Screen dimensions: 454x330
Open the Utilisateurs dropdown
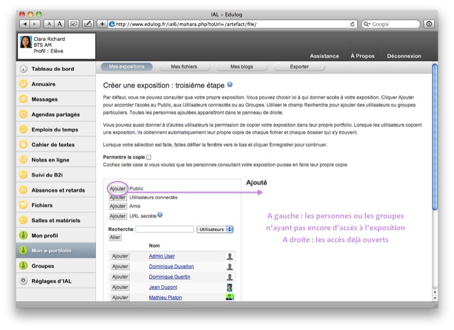215,229
